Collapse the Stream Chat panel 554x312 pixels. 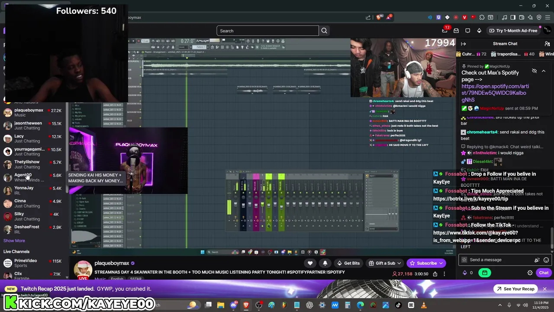click(x=463, y=44)
